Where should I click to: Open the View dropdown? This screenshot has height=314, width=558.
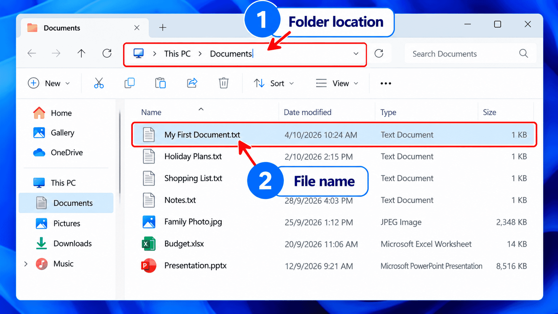(337, 83)
